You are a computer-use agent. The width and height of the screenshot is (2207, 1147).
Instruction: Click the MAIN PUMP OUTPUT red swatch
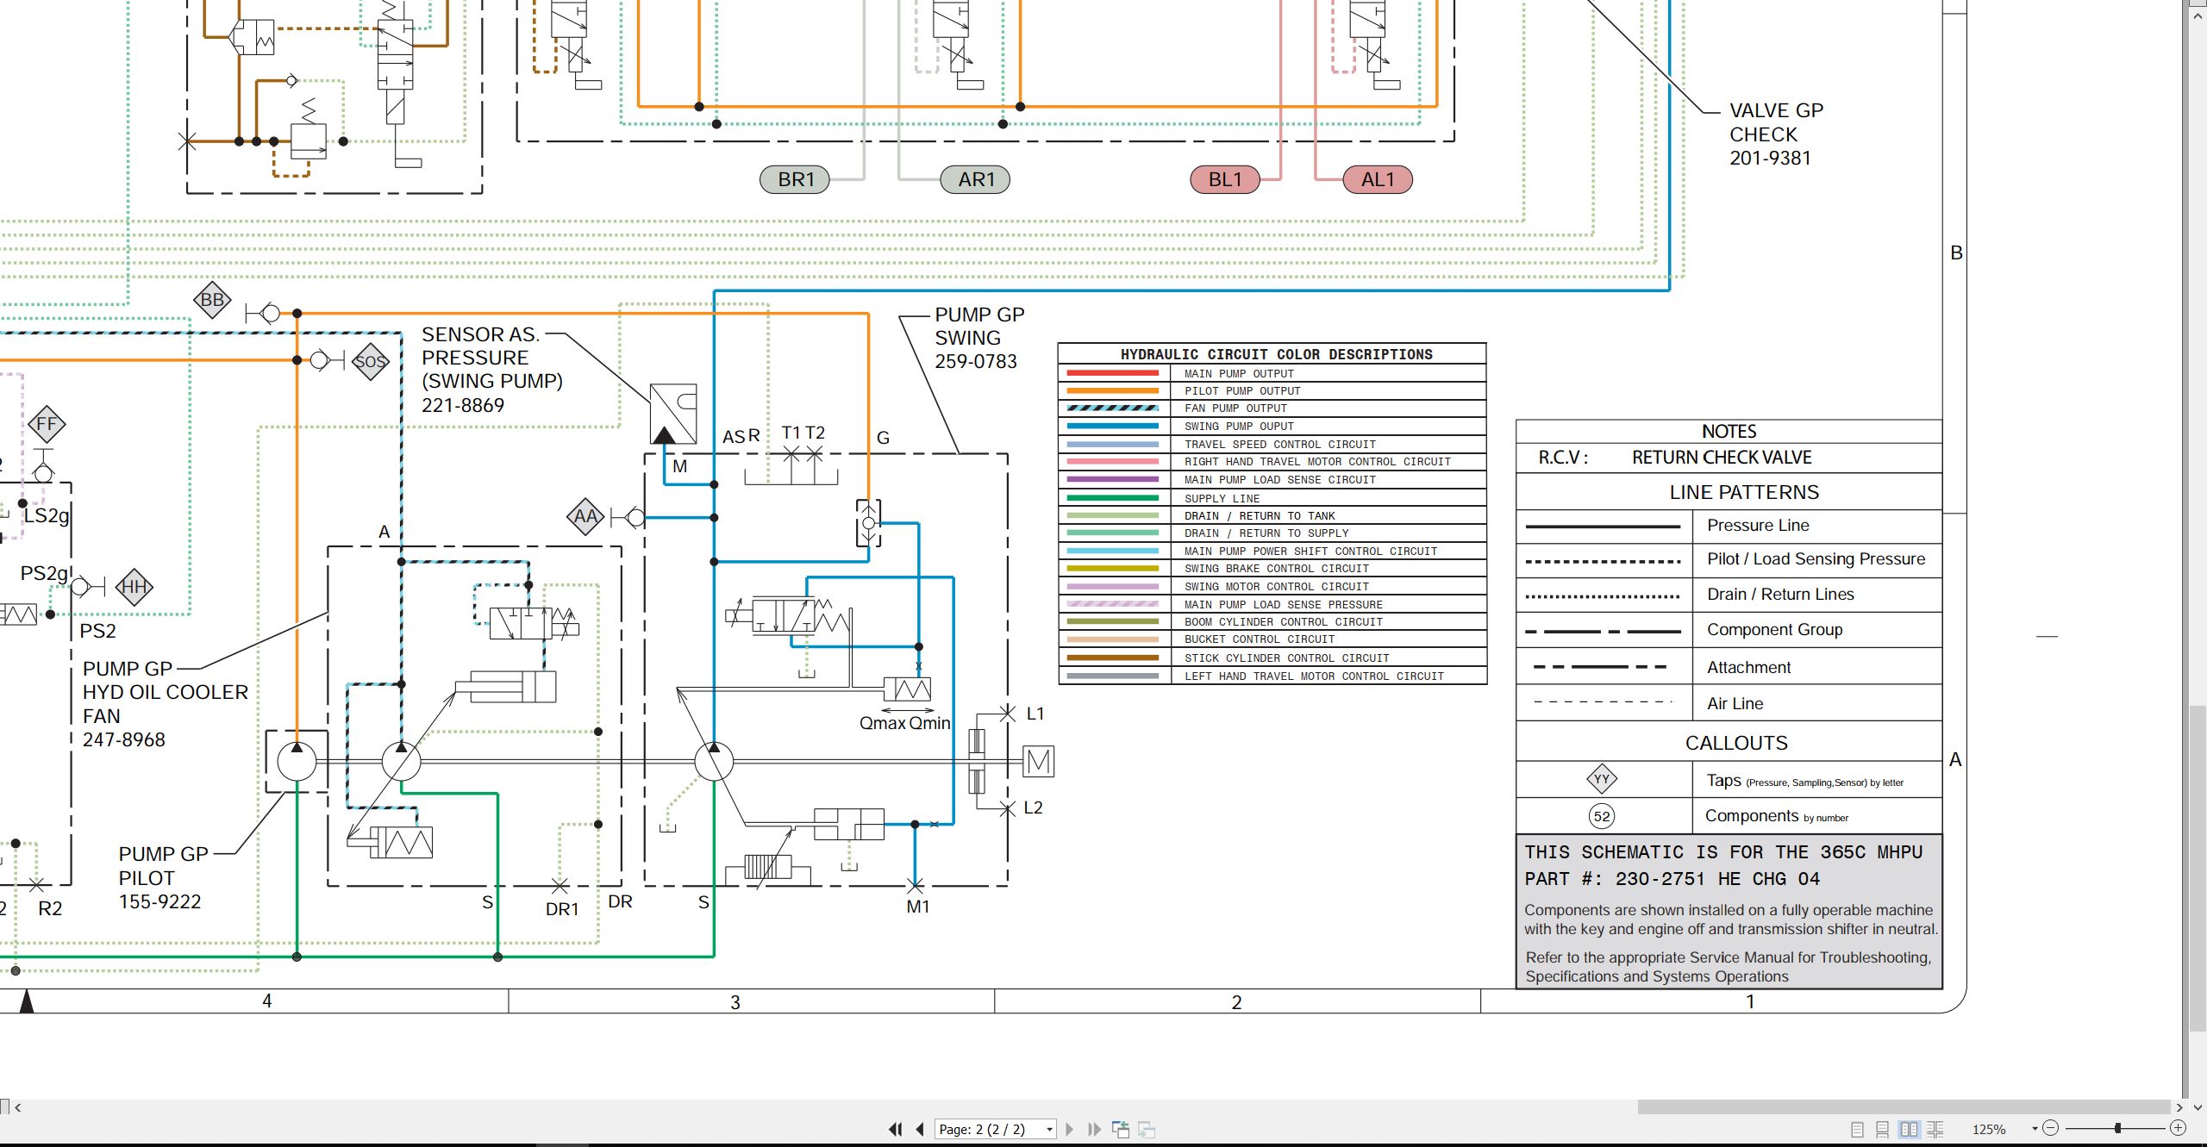tap(1113, 373)
